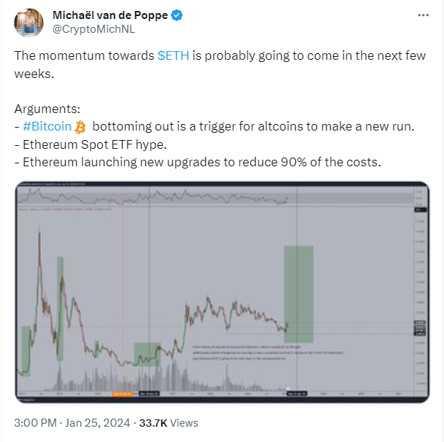Open the @CryptoMichNL handle
Image resolution: width=444 pixels, height=442 pixels.
point(93,29)
